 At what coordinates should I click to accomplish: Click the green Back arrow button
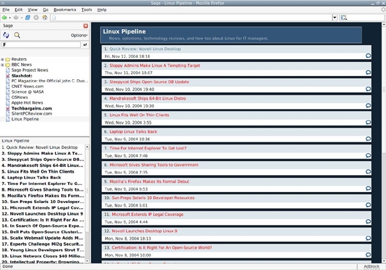click(5, 17)
